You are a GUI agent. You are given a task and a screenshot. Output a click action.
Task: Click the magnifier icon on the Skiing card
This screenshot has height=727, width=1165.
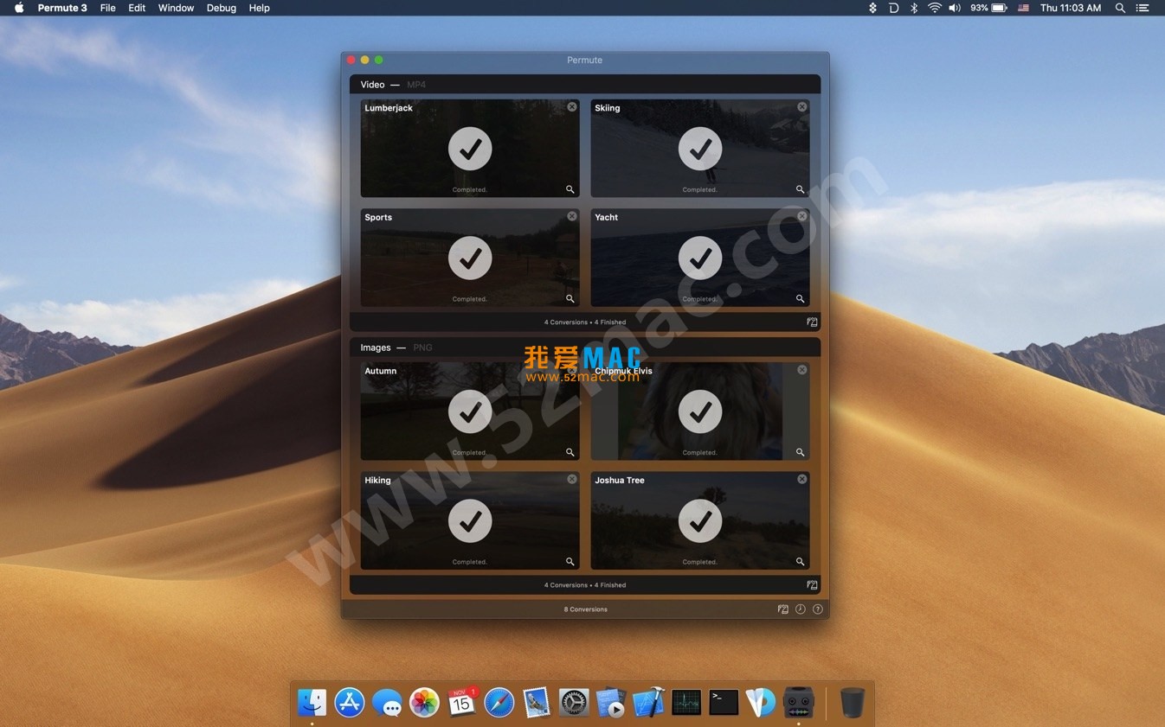coord(801,189)
